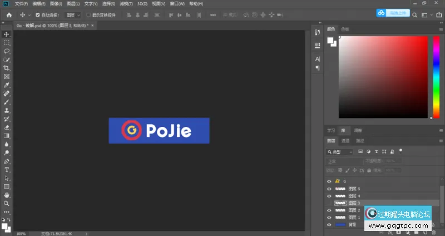This screenshot has width=445, height=236.
Task: Select the Hand tool
Action: pyautogui.click(x=7, y=195)
